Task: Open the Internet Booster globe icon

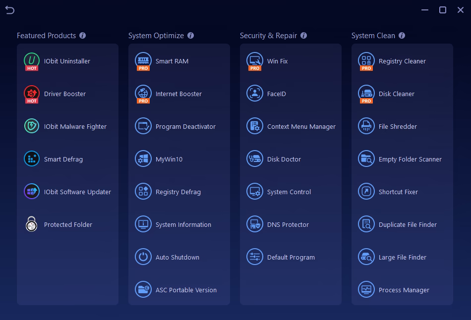Action: pos(143,94)
